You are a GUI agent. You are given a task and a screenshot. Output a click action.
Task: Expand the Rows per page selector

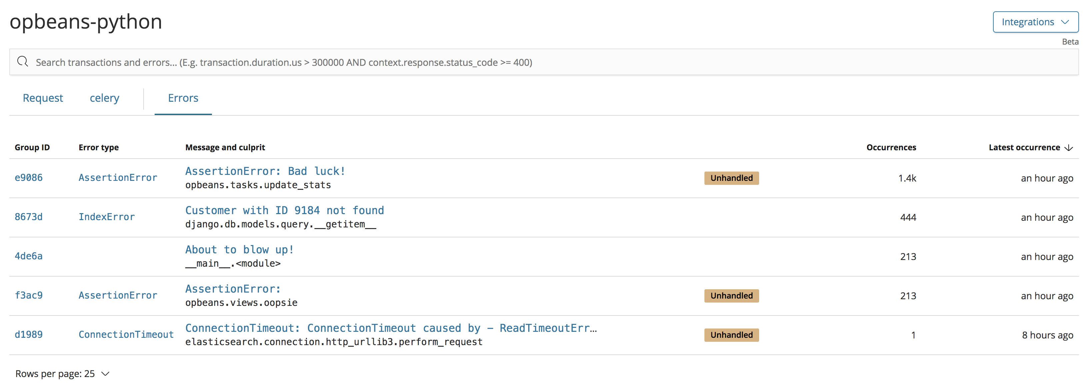[x=62, y=374]
